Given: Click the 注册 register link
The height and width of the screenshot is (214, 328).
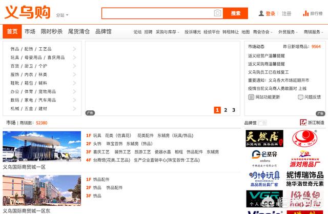Looking at the screenshot, I should coord(286,14).
